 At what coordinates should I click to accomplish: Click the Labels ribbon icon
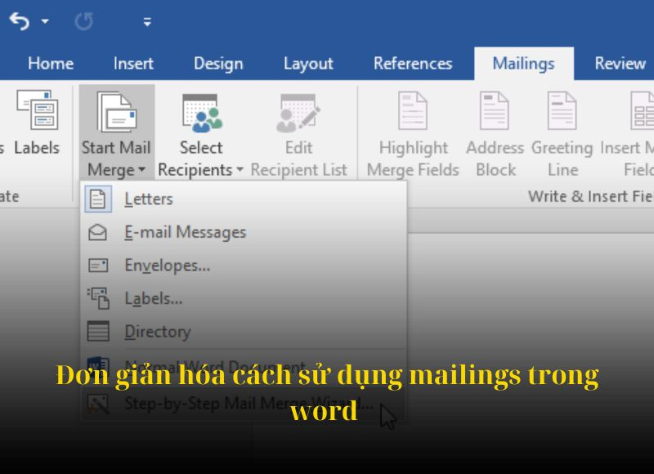coord(37,110)
